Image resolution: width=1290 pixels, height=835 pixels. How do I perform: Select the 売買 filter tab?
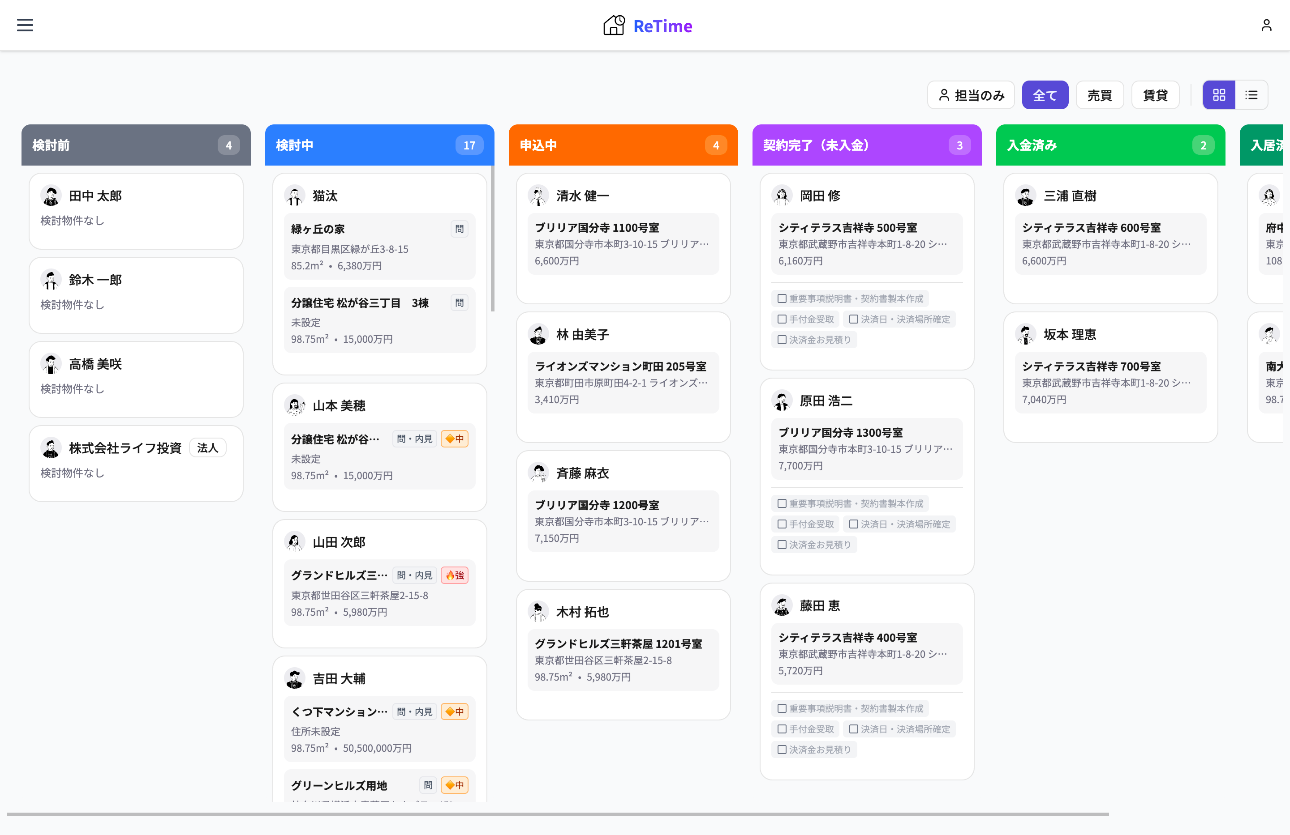point(1099,95)
